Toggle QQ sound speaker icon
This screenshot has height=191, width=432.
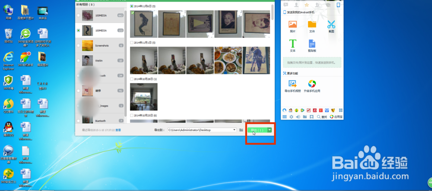[x=298, y=117]
